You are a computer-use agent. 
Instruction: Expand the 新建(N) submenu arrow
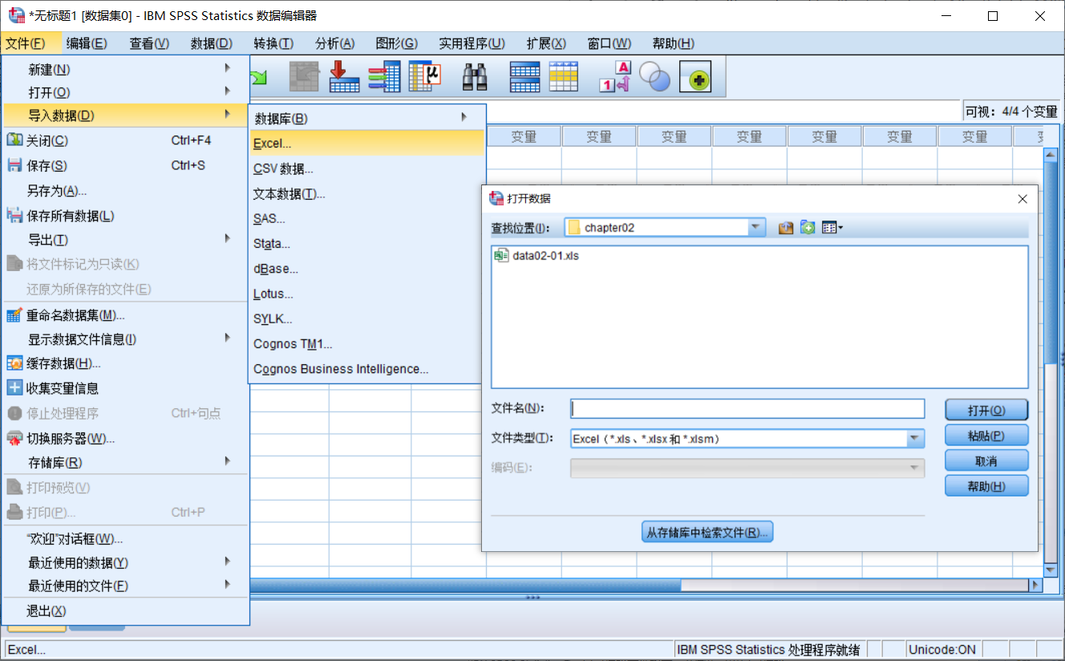click(228, 68)
